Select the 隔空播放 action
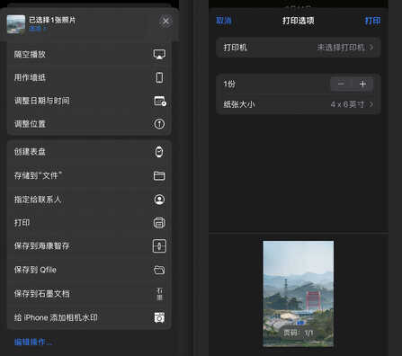Viewport: 402px width, 356px height. click(x=89, y=54)
